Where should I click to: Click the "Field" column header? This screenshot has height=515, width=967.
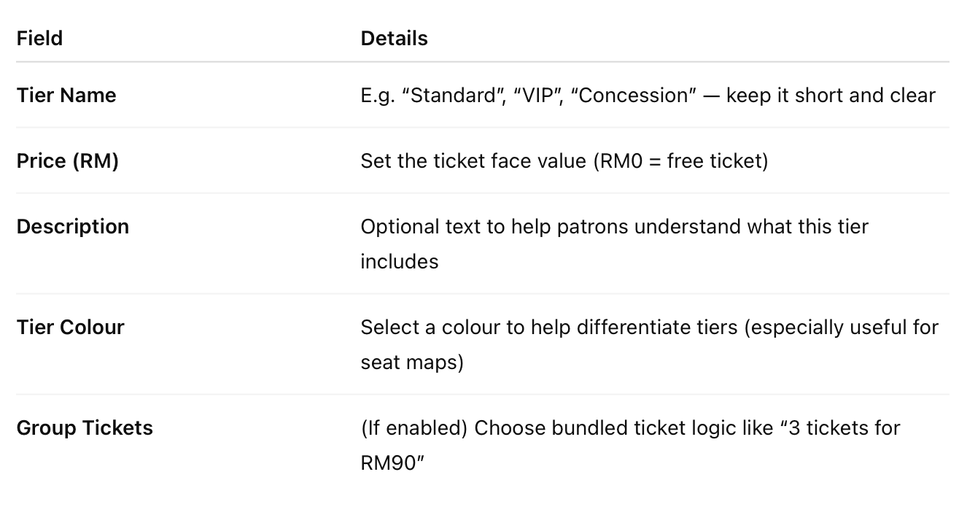[39, 38]
